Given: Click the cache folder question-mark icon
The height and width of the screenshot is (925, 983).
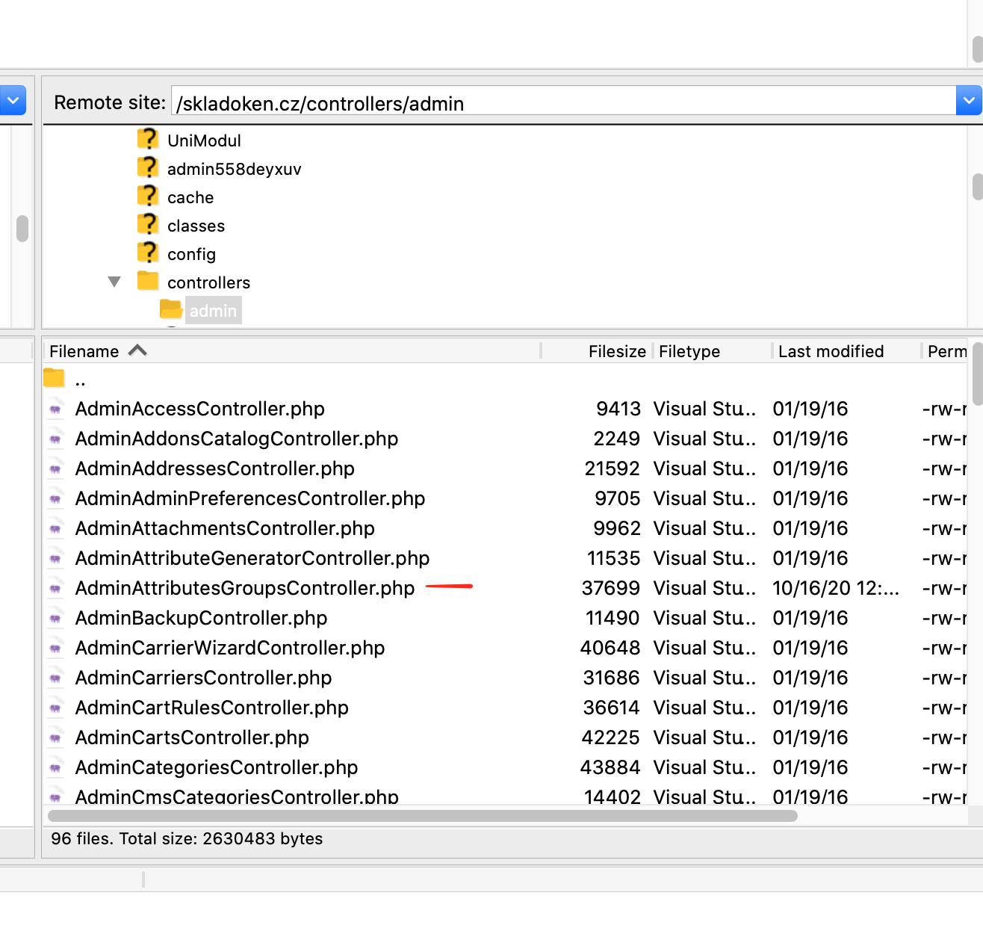Looking at the screenshot, I should pos(148,197).
